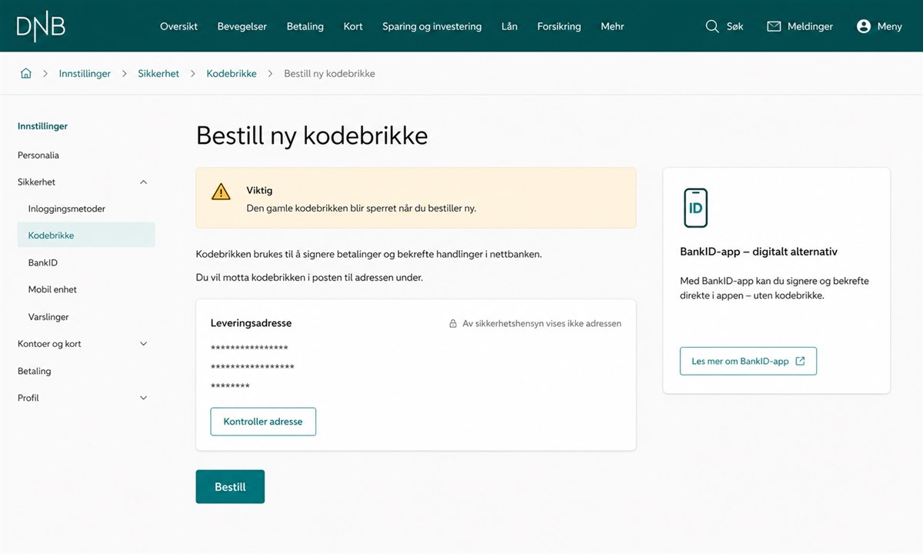923x554 pixels.
Task: Select BankID in sidebar
Action: (x=43, y=263)
